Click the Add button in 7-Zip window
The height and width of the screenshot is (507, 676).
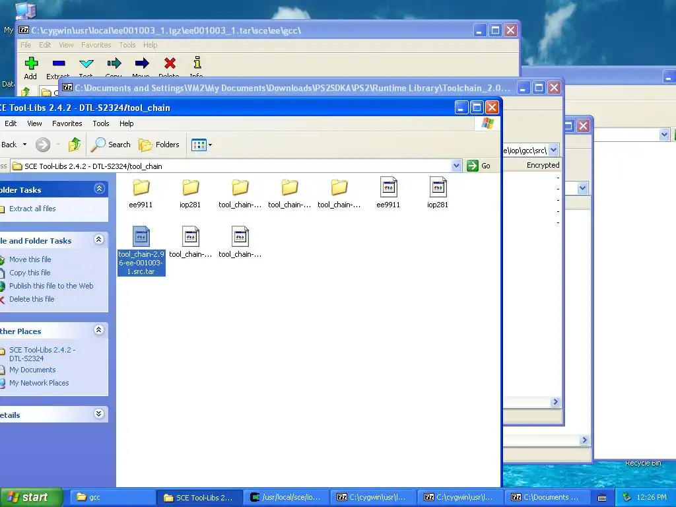(x=30, y=68)
